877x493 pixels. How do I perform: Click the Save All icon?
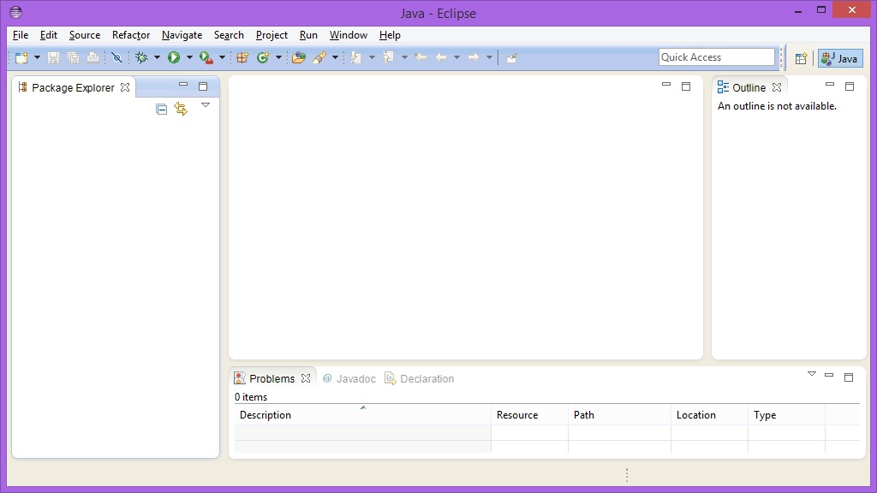74,57
